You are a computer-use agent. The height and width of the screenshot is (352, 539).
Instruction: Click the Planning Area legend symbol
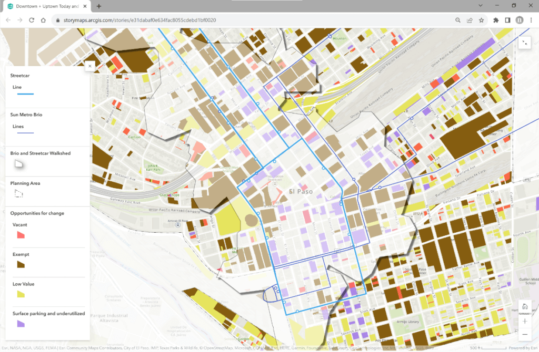click(x=19, y=194)
